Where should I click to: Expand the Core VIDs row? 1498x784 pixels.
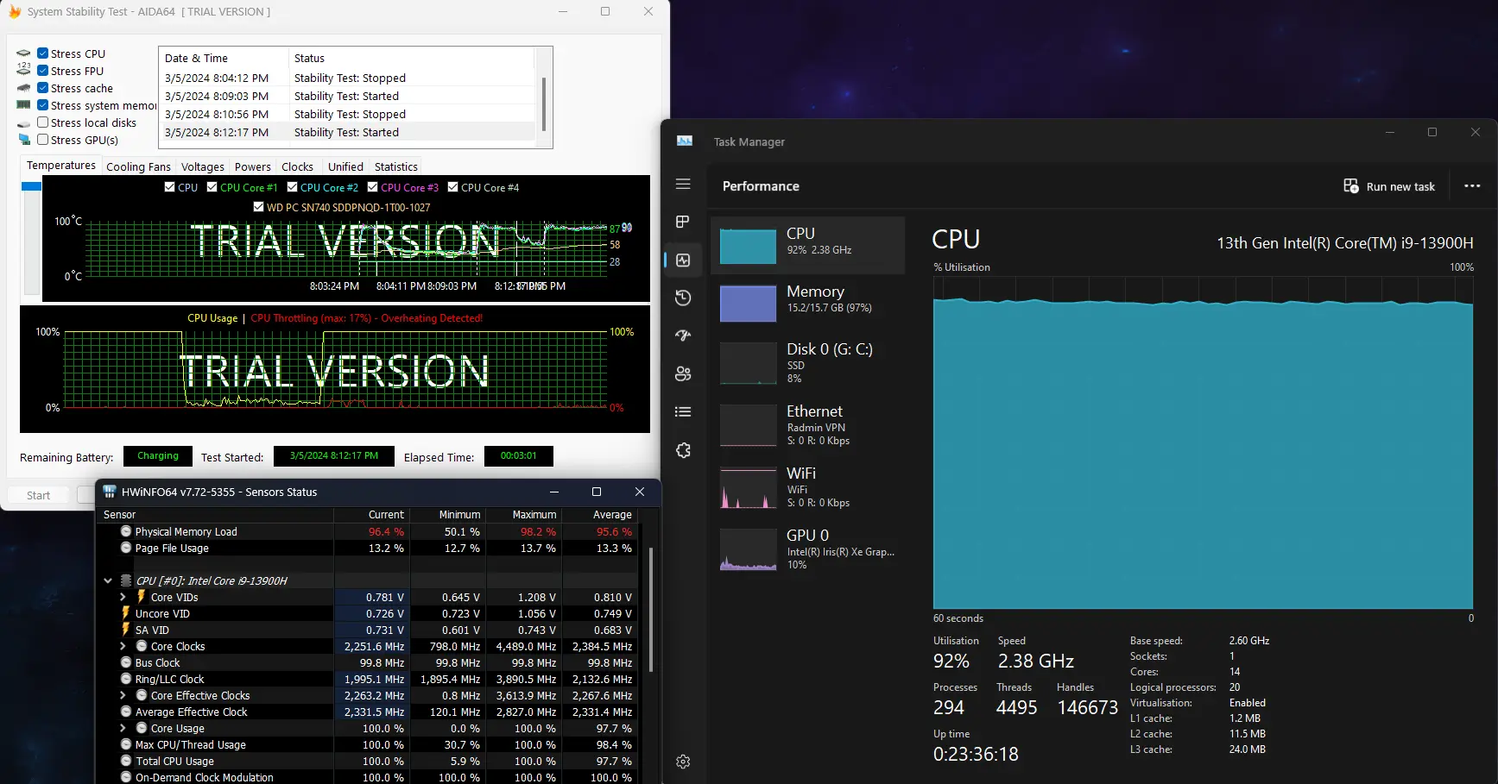pyautogui.click(x=123, y=597)
